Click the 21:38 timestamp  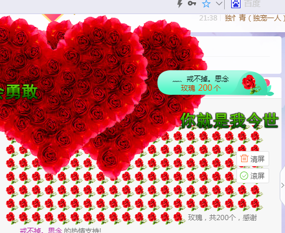click(x=208, y=18)
